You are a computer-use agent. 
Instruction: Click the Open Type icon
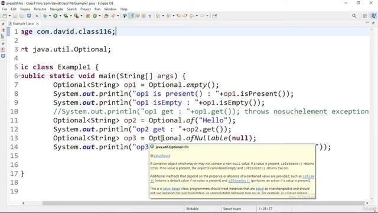[106, 16]
